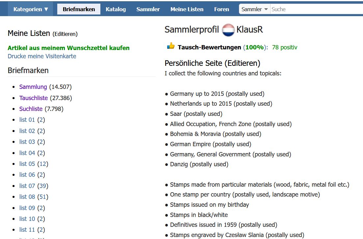363x239 pixels.
Task: Switch to the Briefmarken tab
Action: (x=79, y=9)
